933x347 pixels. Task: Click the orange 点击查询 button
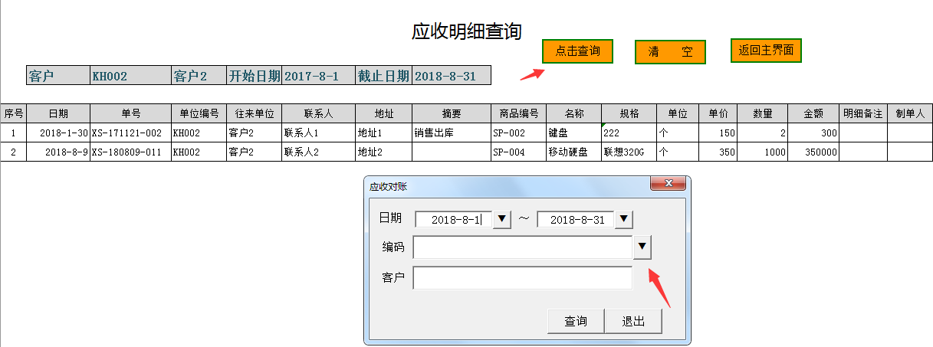click(578, 51)
